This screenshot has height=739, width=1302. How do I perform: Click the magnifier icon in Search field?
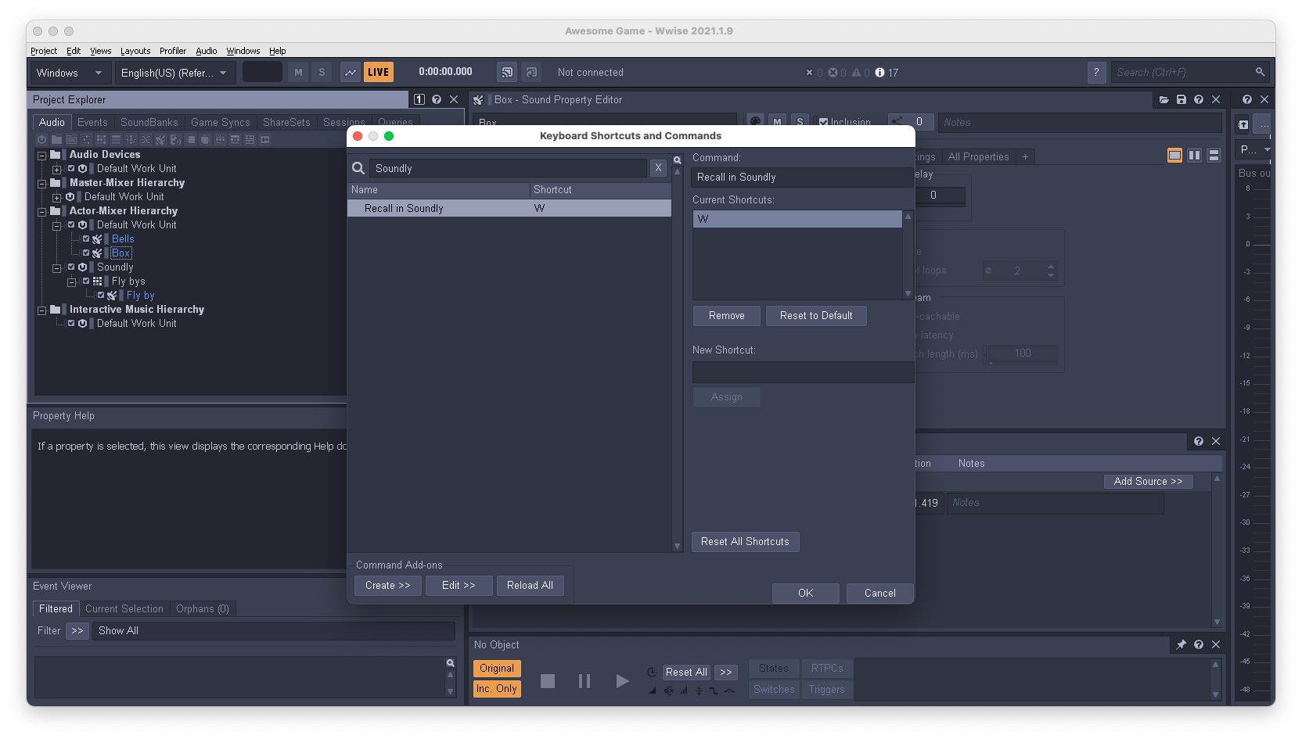point(1260,72)
